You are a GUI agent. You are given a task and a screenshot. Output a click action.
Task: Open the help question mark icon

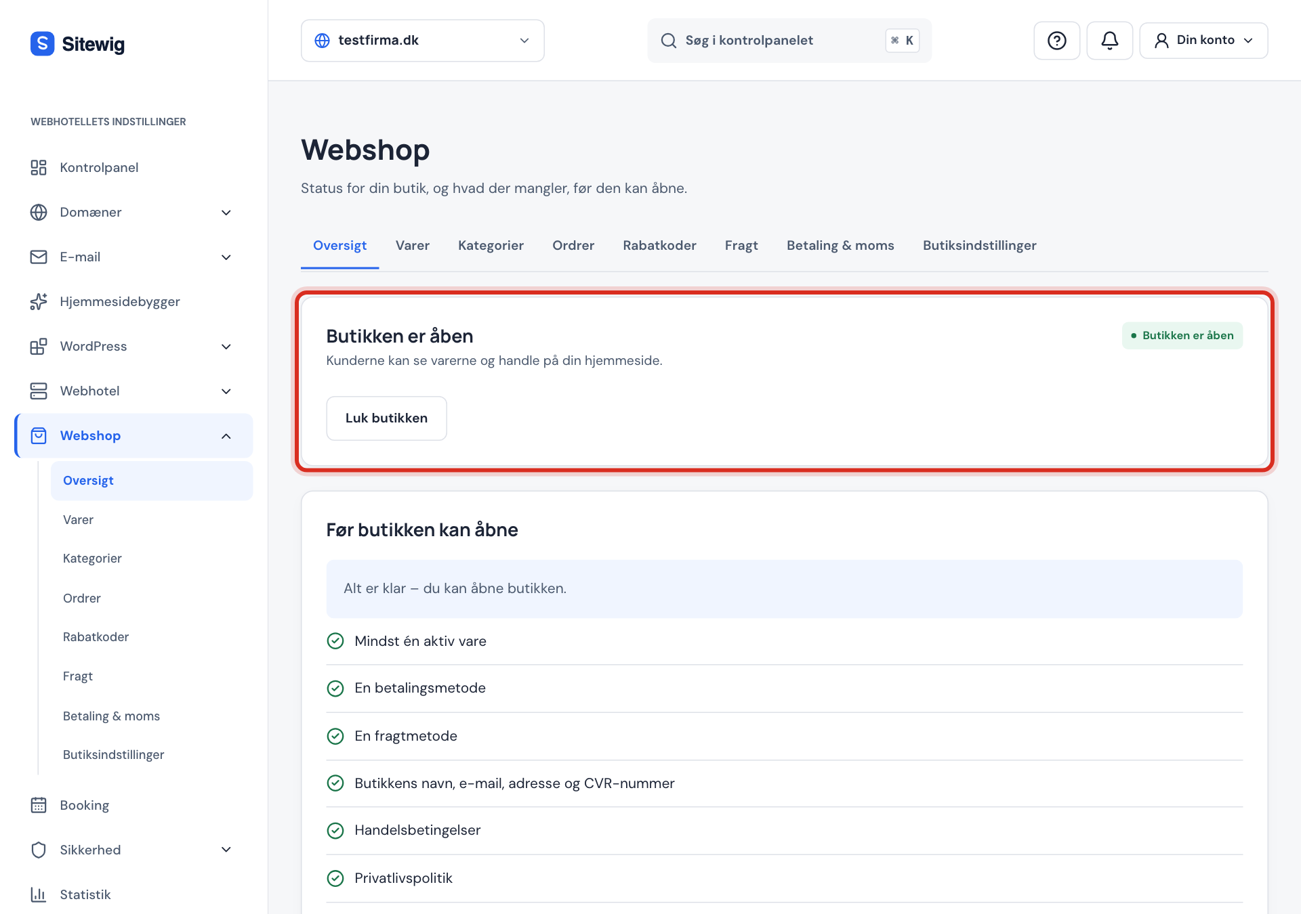click(1056, 41)
